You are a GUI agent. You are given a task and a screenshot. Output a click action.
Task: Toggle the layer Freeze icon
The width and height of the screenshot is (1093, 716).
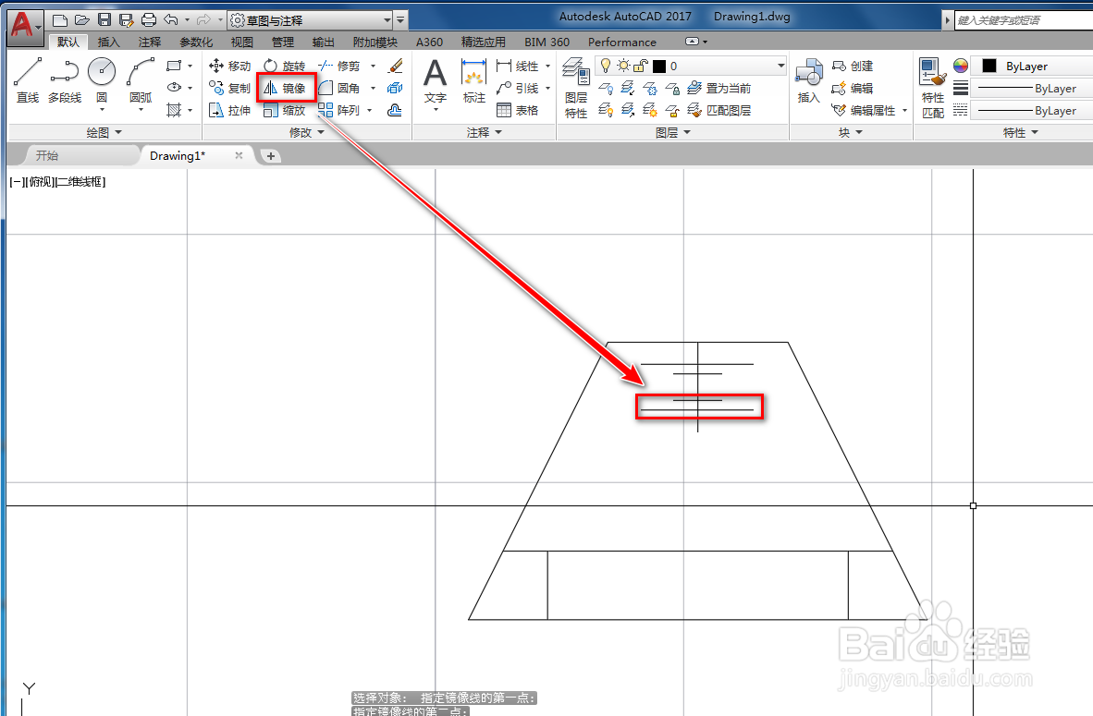tap(650, 89)
